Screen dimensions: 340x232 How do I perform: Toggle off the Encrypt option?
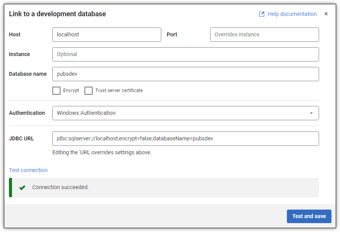click(56, 90)
